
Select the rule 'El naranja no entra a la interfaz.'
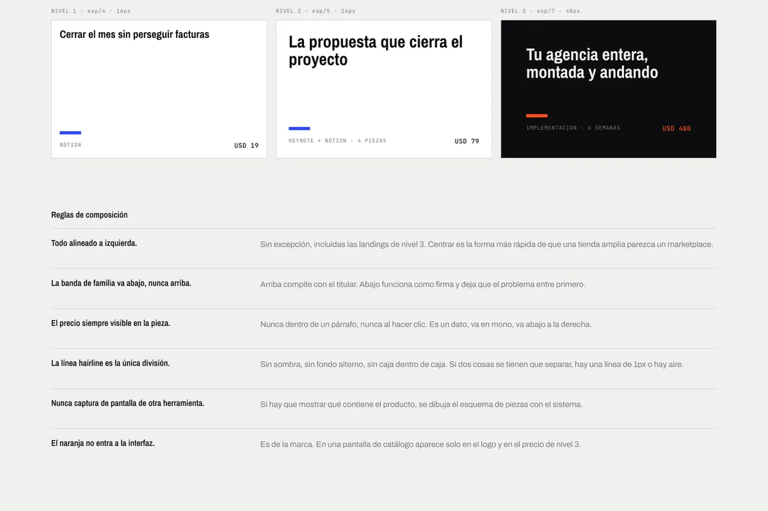(x=103, y=443)
